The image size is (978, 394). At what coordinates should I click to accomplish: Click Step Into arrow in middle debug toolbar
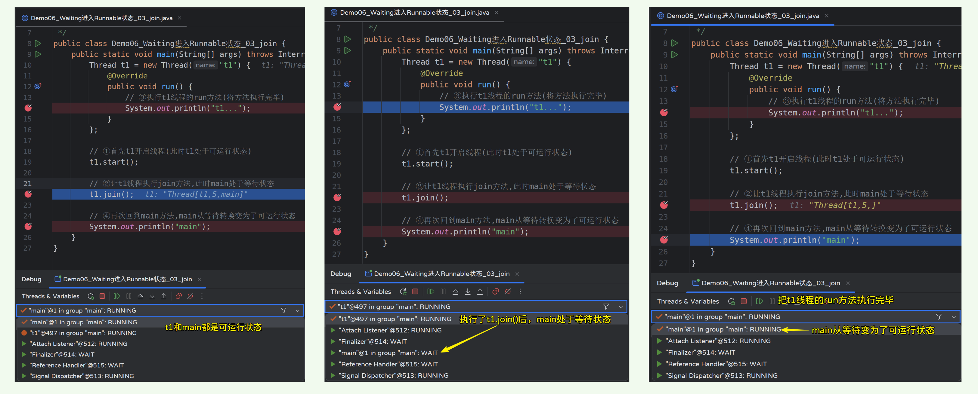pos(468,292)
